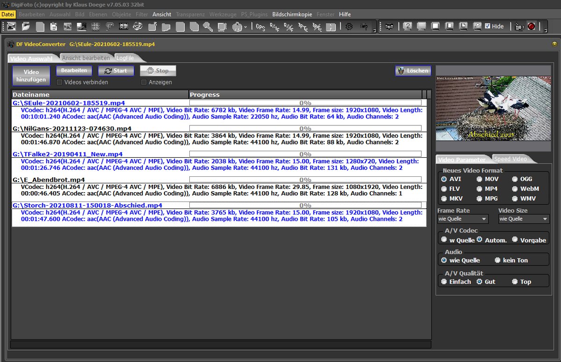The image size is (561, 362).
Task: Switch to the Speed Video tab
Action: (x=510, y=159)
